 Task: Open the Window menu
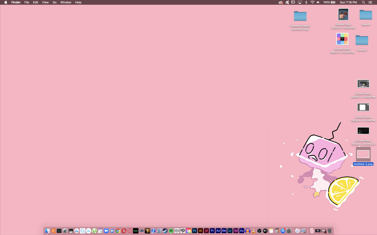(66, 2)
